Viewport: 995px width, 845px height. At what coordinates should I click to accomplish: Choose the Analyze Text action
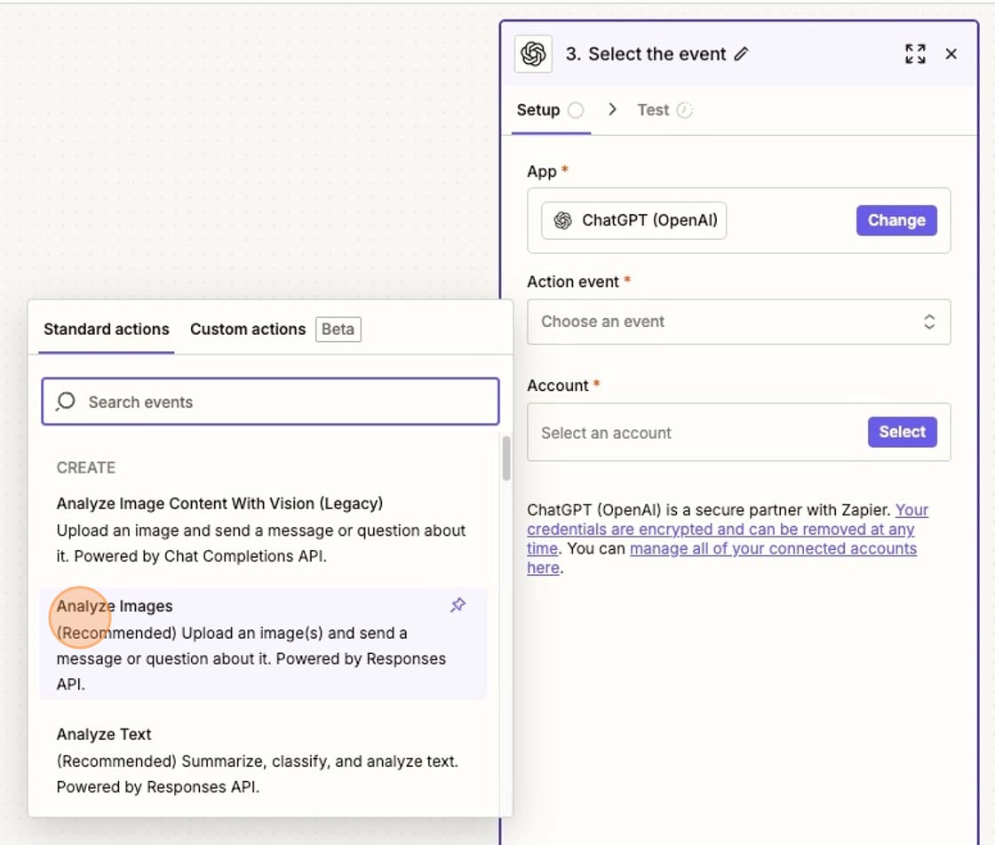coord(263,760)
